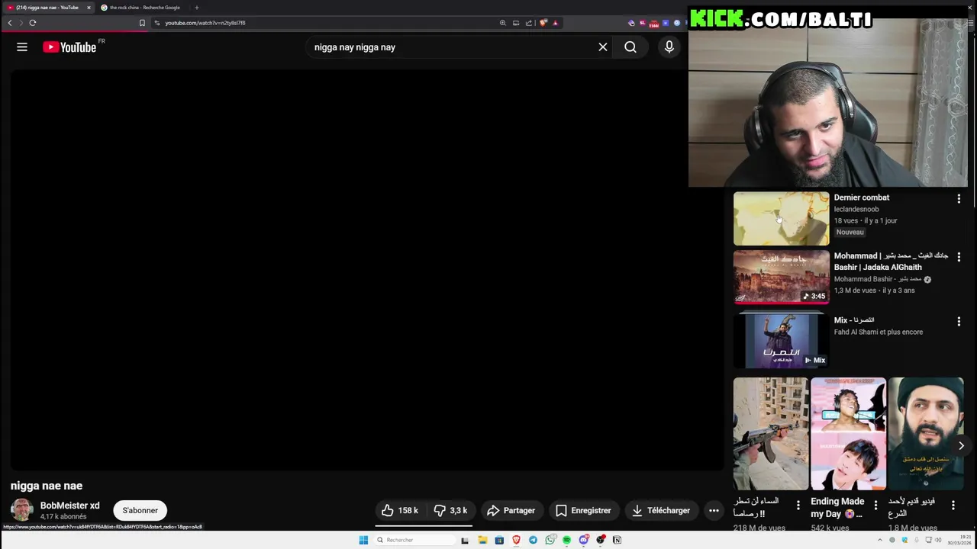The width and height of the screenshot is (977, 549).
Task: Click the magnifier search button
Action: pyautogui.click(x=630, y=47)
